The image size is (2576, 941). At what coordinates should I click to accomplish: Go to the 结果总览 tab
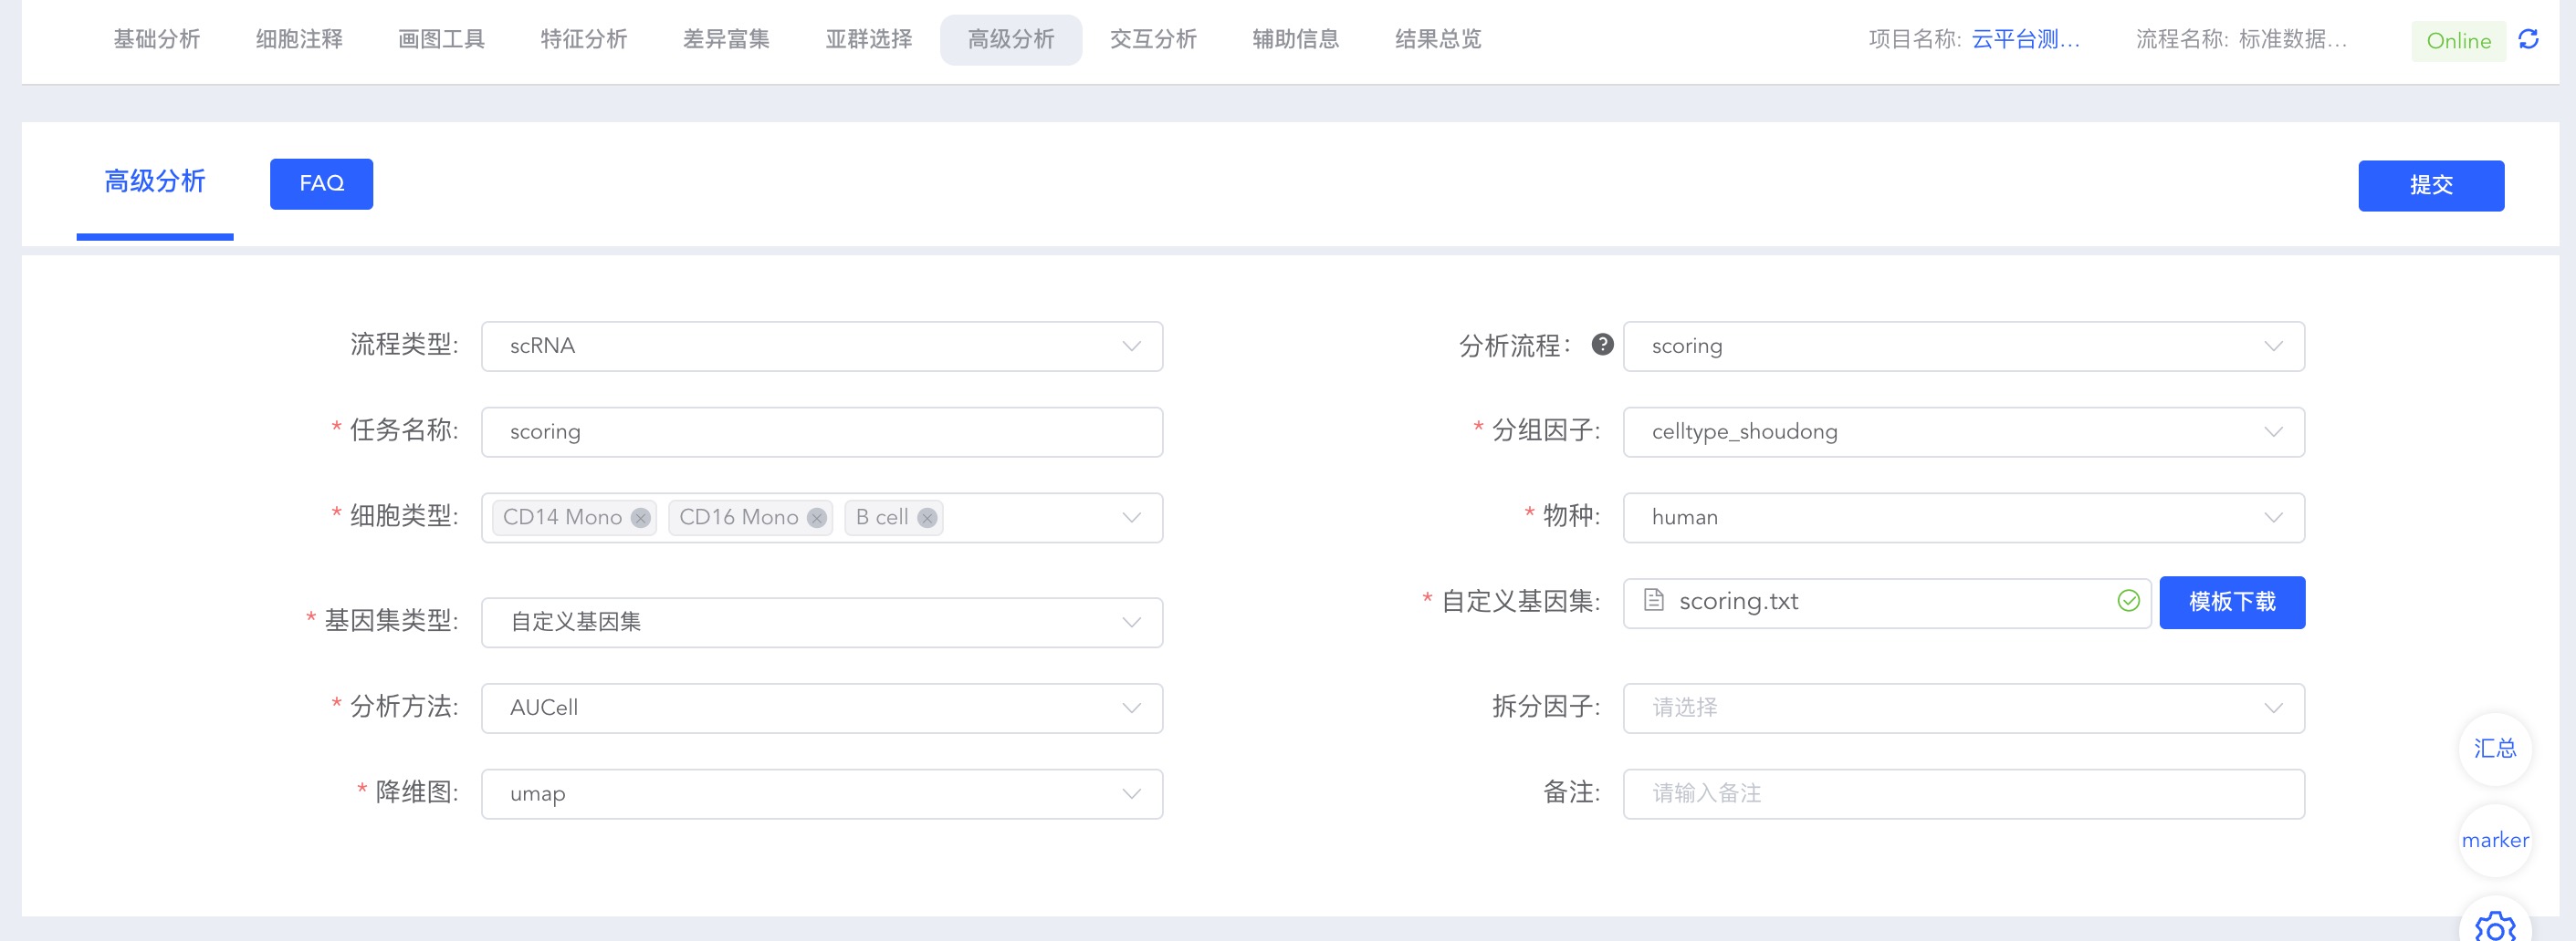tap(1437, 40)
